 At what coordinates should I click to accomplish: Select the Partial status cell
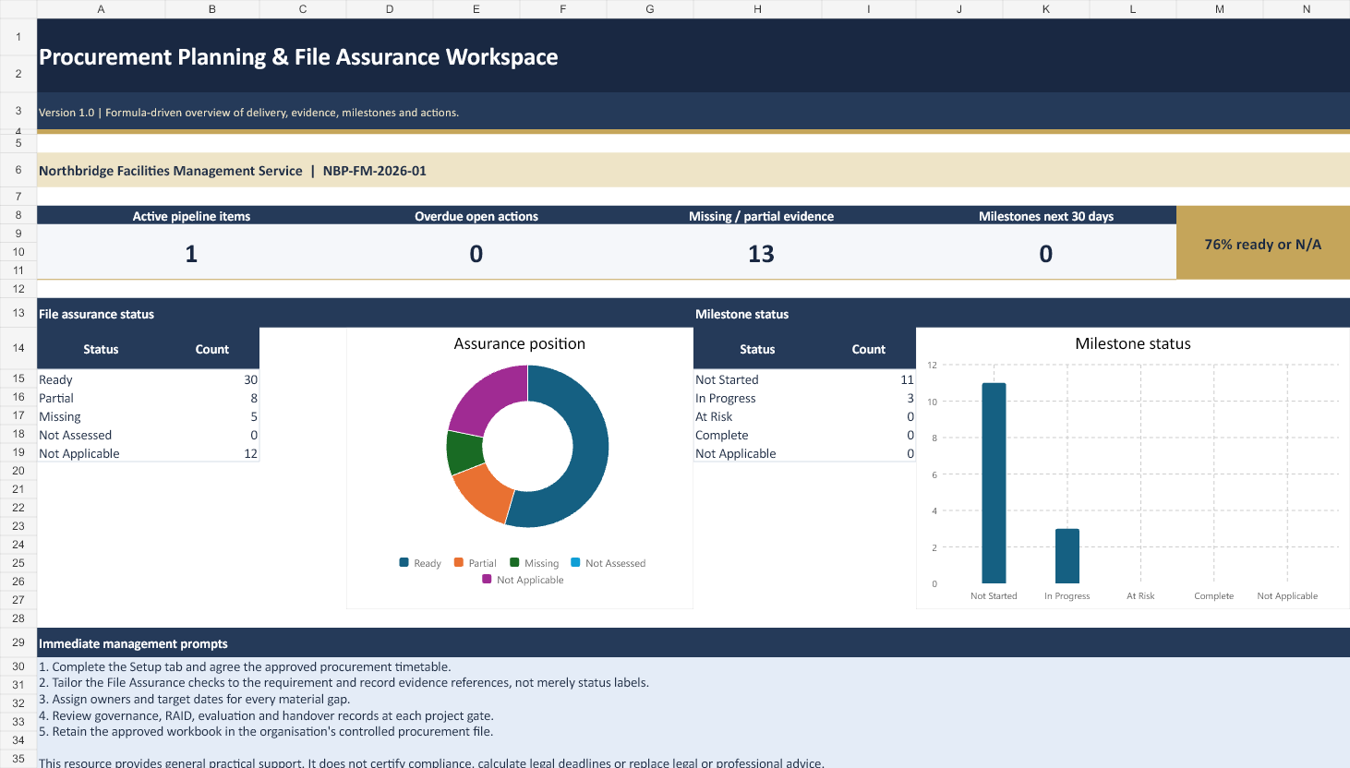(101, 398)
